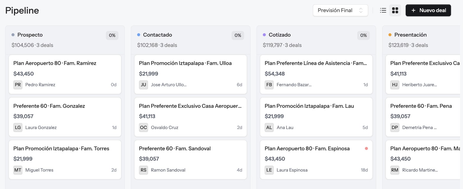The height and width of the screenshot is (189, 463).
Task: Click HJ avatar for Heriberto Juarez
Action: coord(395,85)
